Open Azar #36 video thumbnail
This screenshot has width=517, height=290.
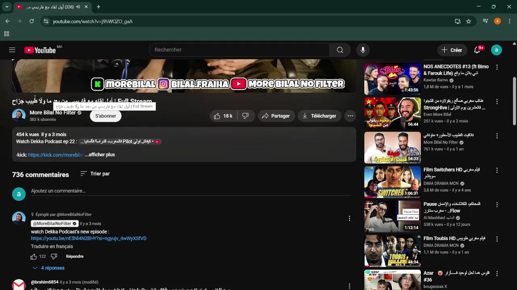pyautogui.click(x=393, y=280)
